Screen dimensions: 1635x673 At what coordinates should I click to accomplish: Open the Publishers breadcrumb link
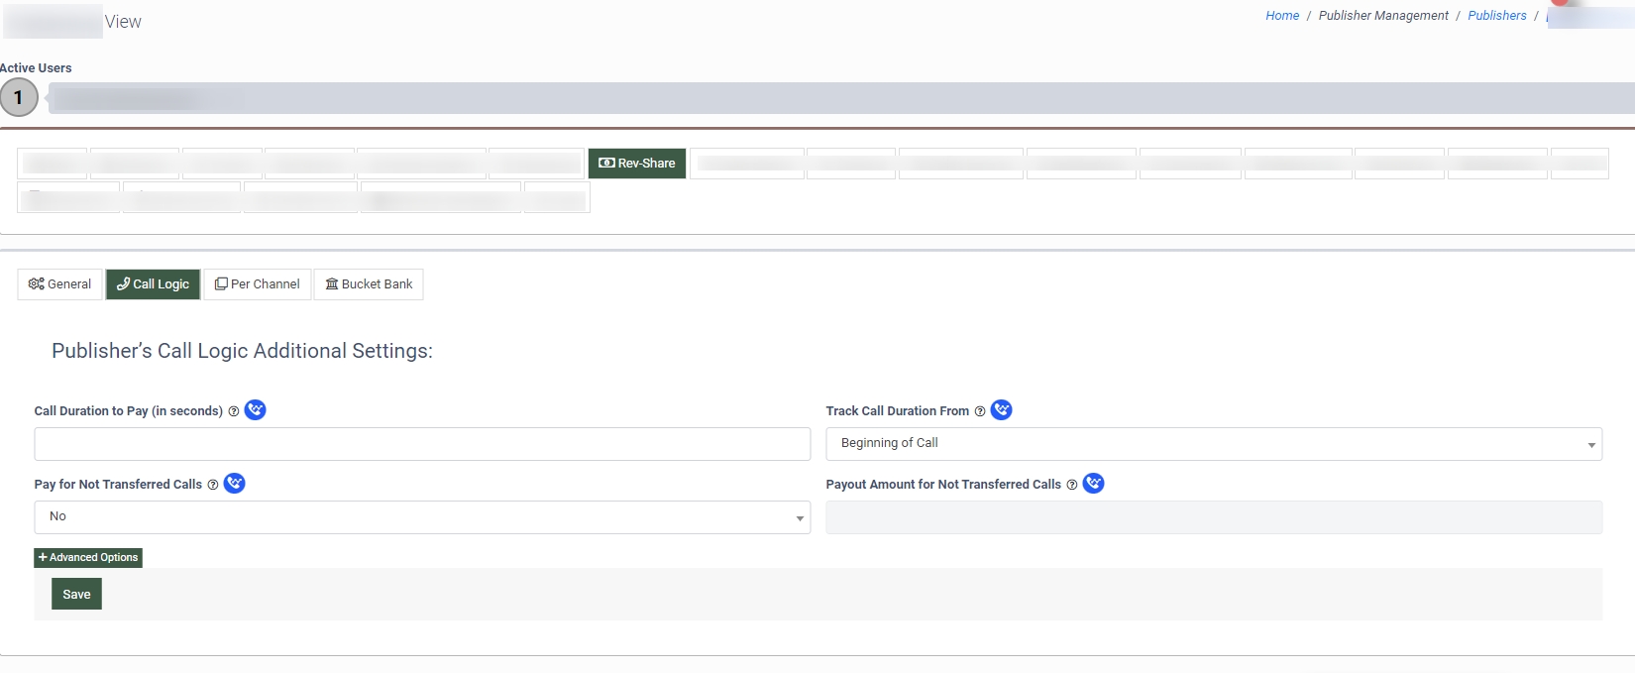point(1496,16)
